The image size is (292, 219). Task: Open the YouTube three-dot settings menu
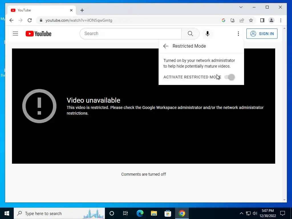238,34
